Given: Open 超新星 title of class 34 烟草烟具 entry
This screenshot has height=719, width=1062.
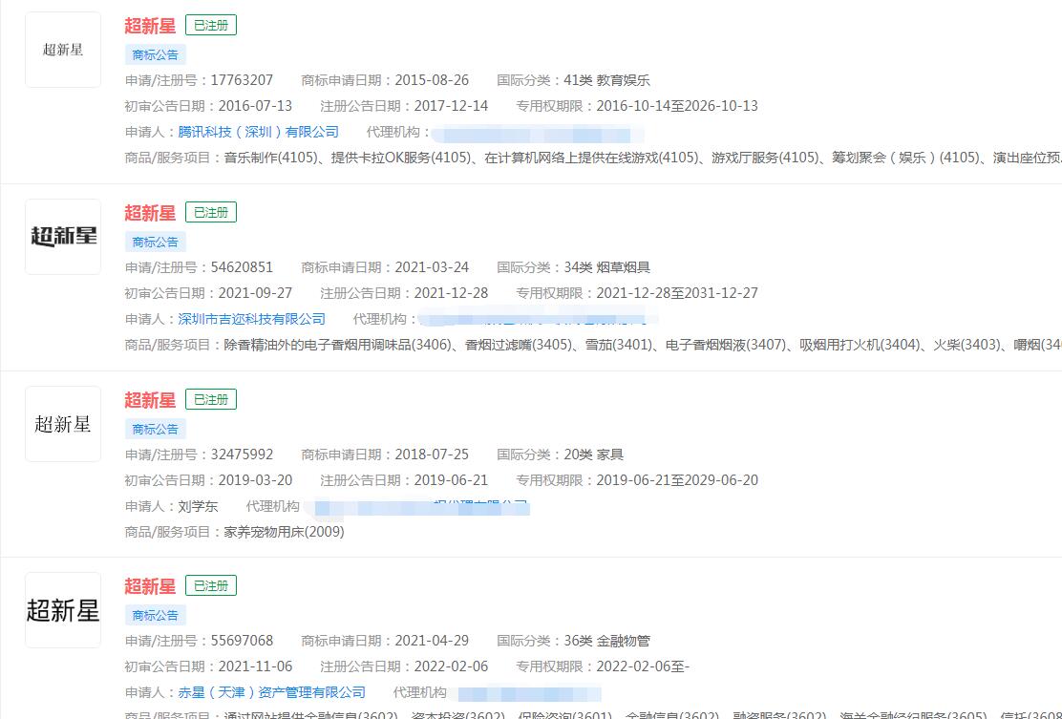Looking at the screenshot, I should [150, 213].
